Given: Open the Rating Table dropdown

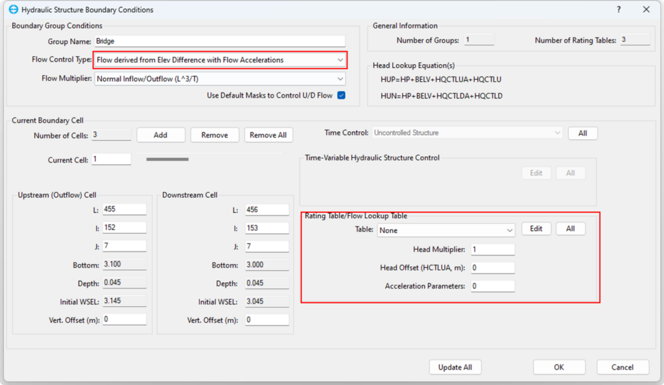Looking at the screenshot, I should click(509, 230).
